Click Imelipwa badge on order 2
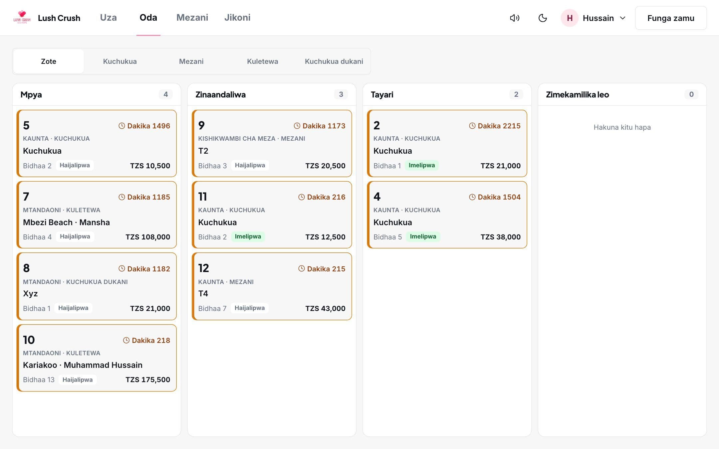This screenshot has height=449, width=719. click(x=422, y=165)
